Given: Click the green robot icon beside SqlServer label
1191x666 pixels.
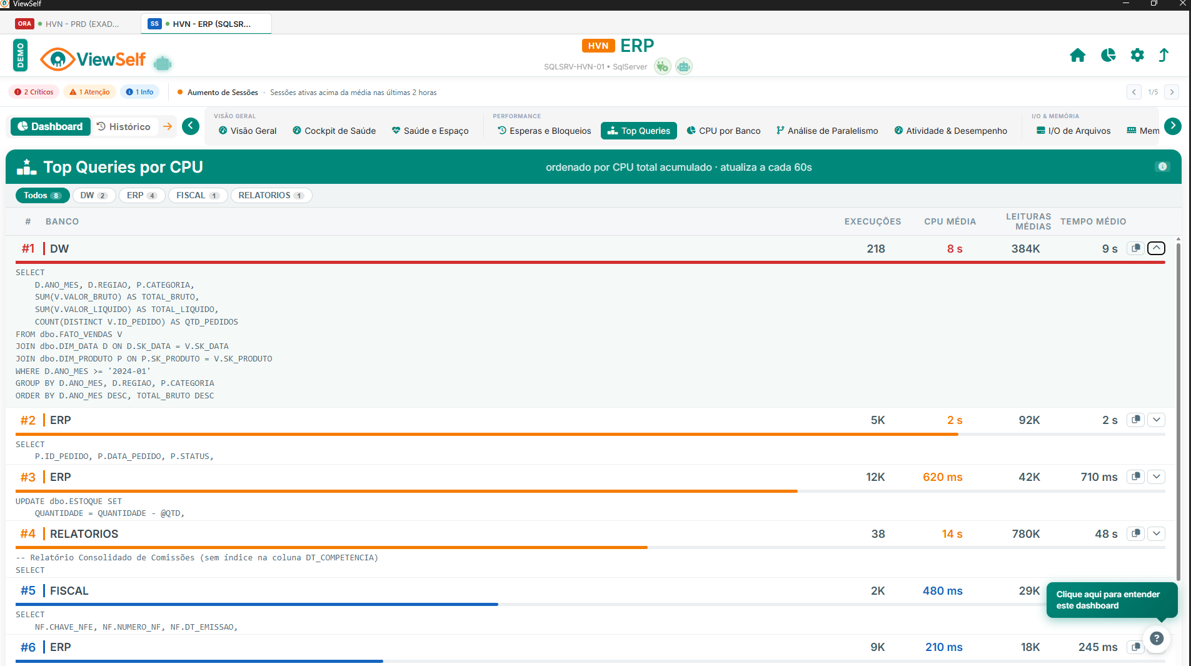Looking at the screenshot, I should [x=684, y=66].
